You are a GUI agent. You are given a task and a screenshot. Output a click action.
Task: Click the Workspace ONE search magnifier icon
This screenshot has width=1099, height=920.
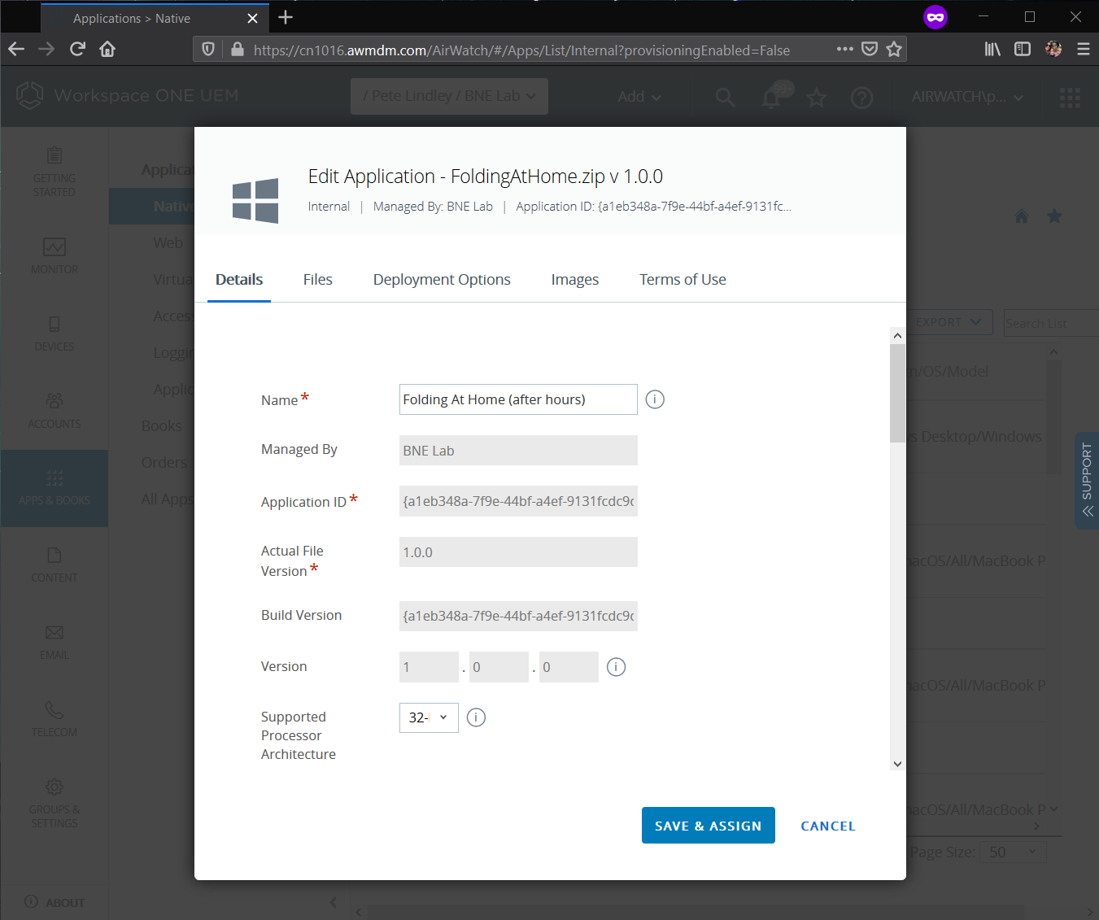point(725,98)
